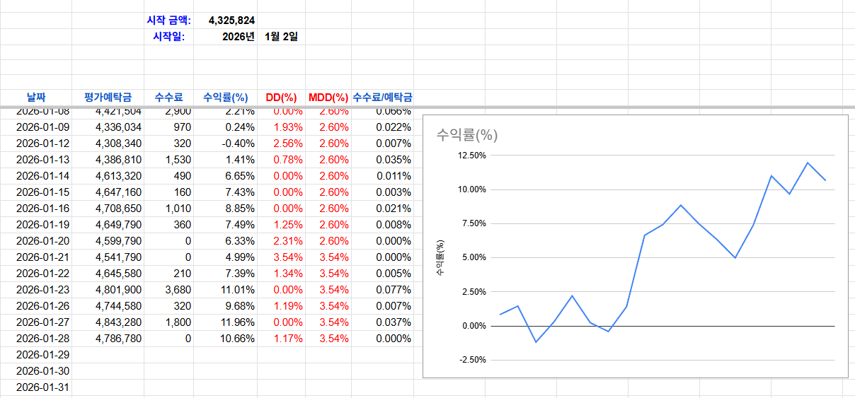Click the fee cell 490

(x=168, y=176)
